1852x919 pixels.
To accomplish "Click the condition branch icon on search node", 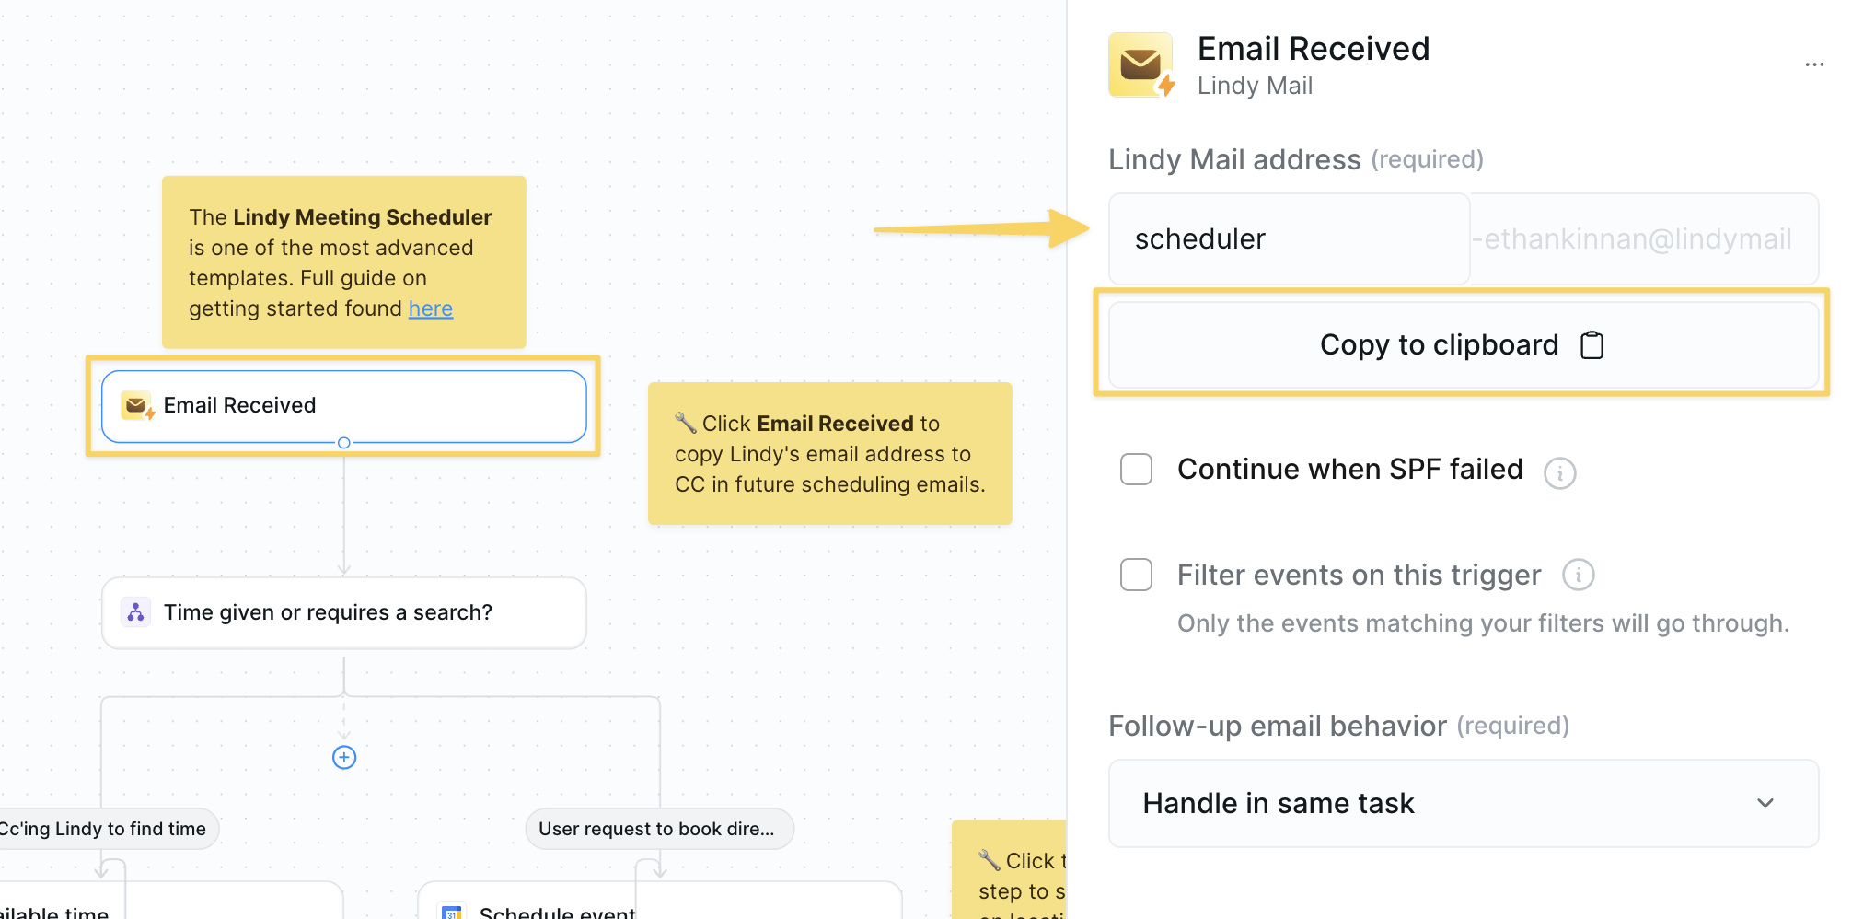I will point(134,611).
